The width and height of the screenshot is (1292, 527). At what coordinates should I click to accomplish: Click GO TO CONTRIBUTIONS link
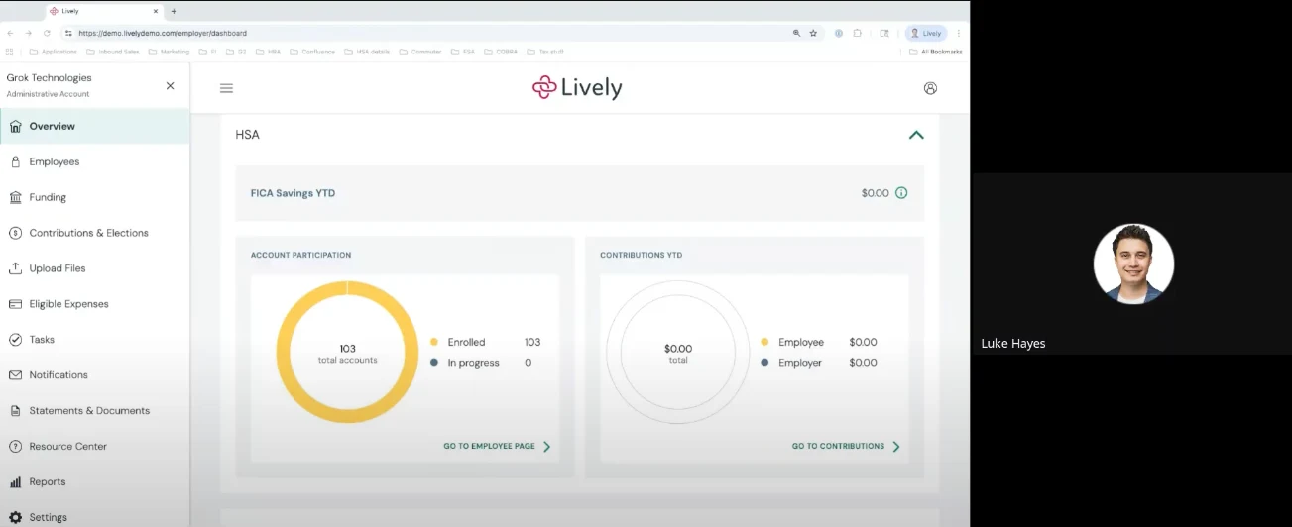pos(846,447)
